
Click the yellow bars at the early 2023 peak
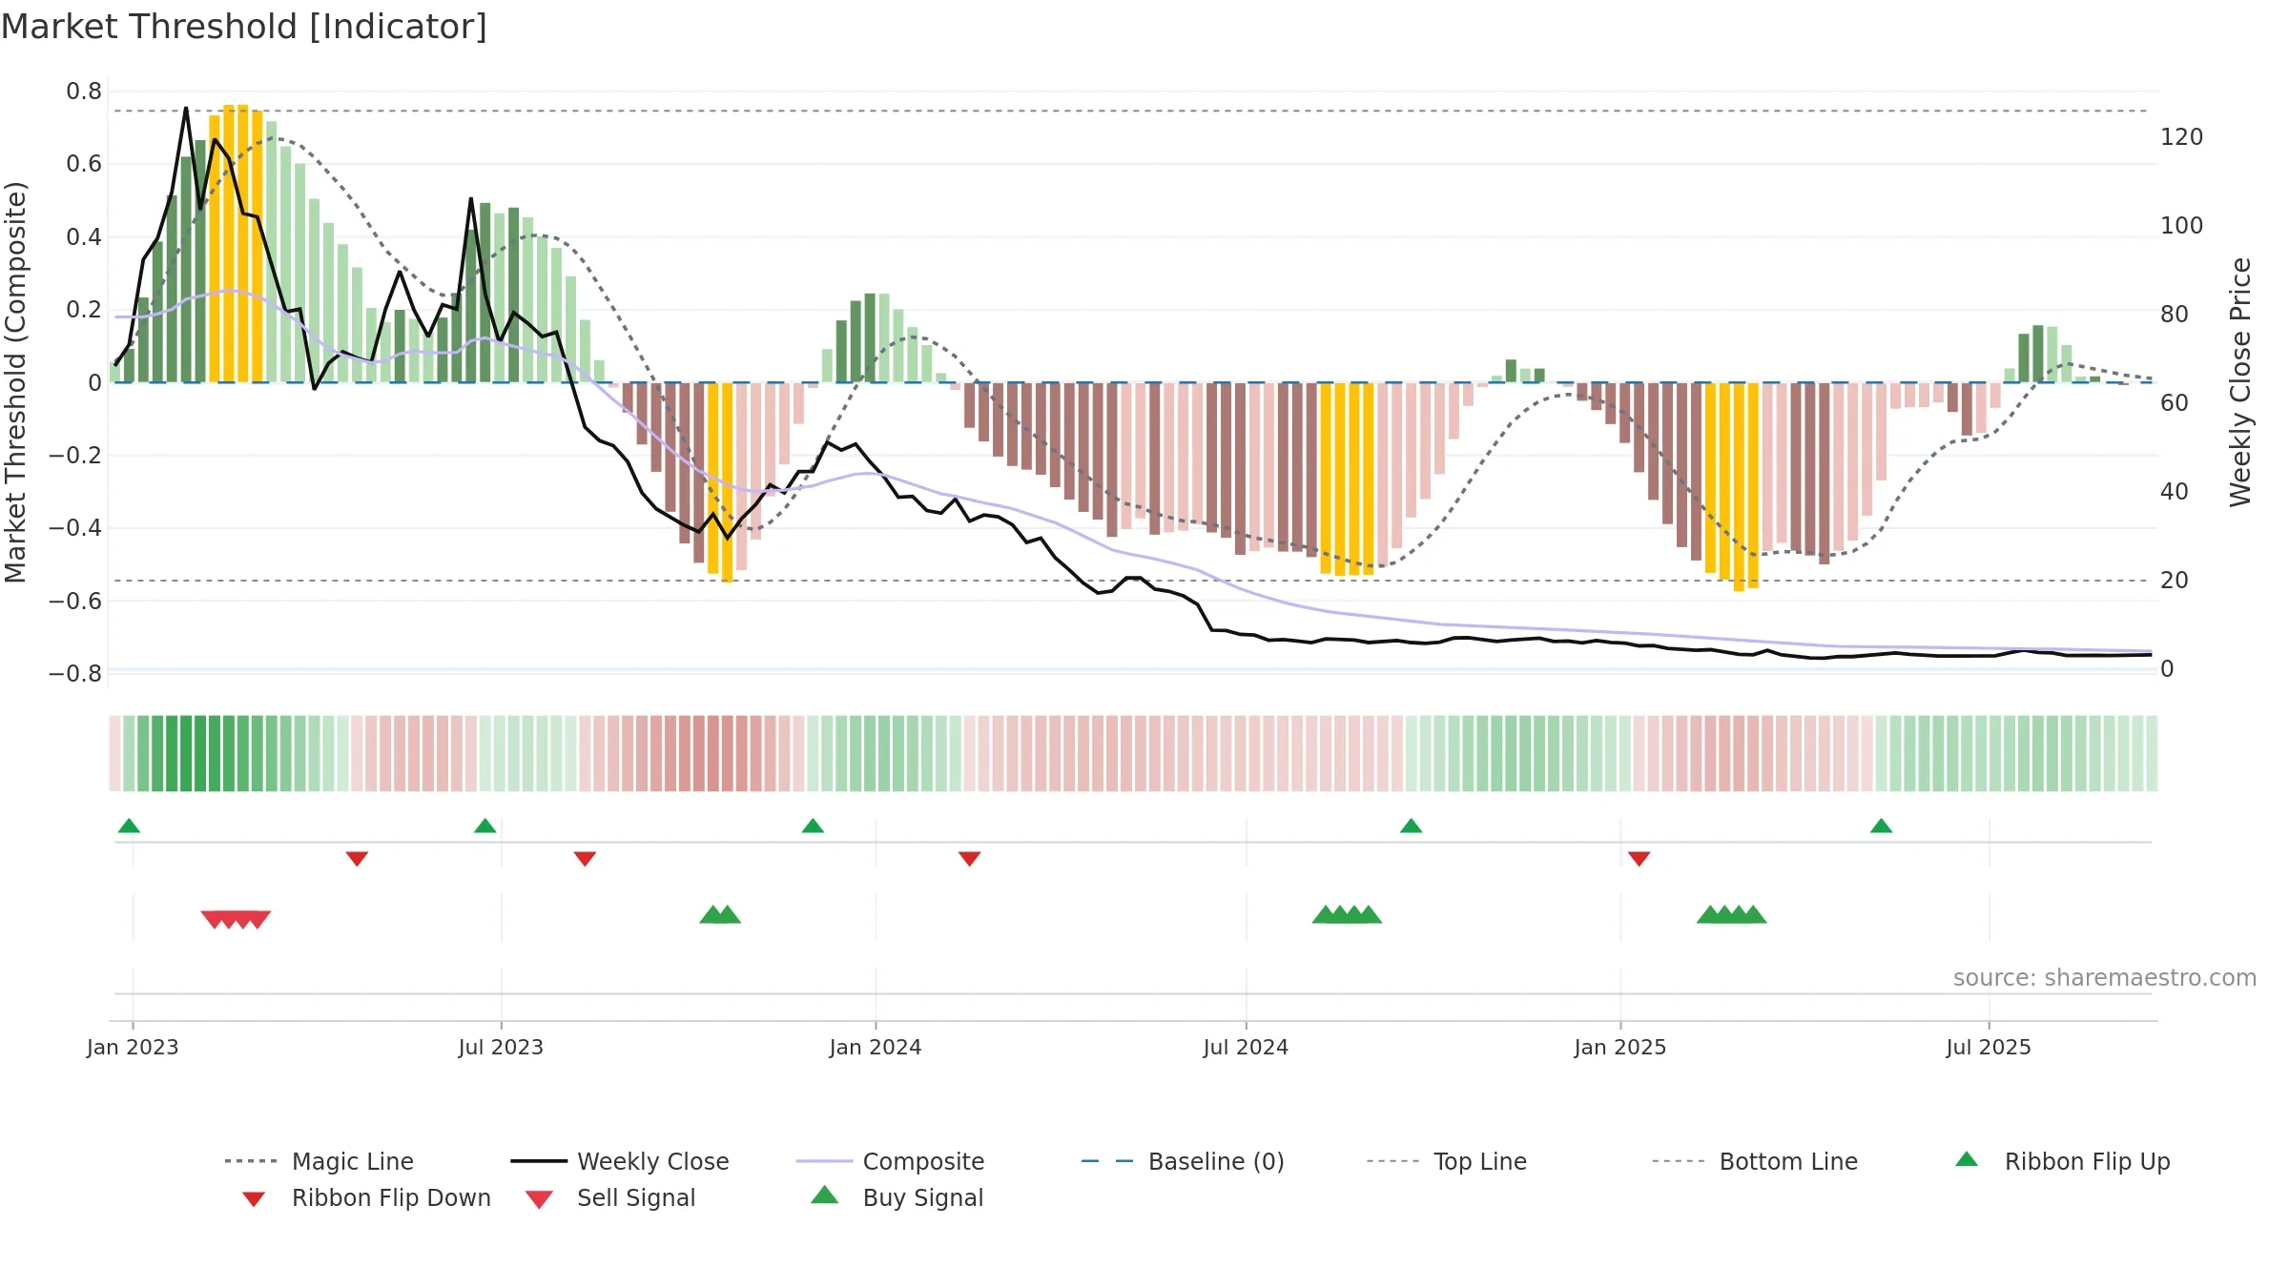pyautogui.click(x=236, y=243)
